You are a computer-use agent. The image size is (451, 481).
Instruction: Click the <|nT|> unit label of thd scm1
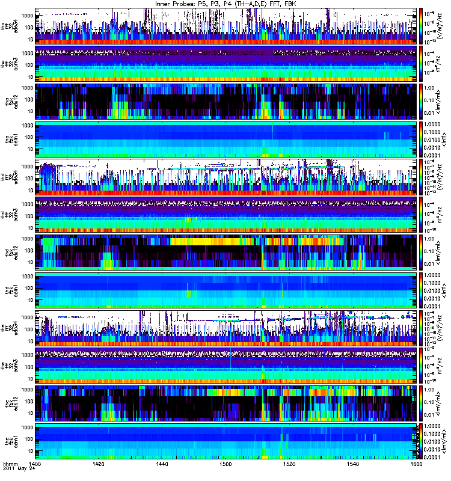pyautogui.click(x=443, y=290)
